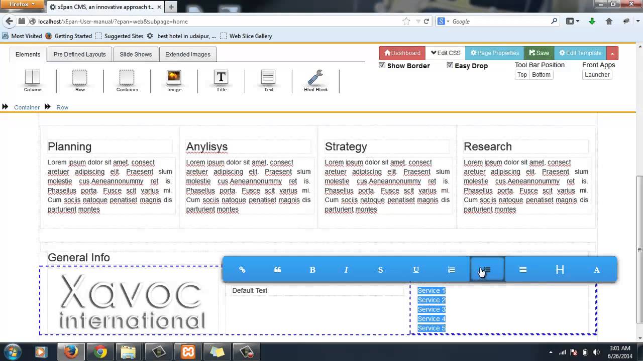Pick the Image element icon
The width and height of the screenshot is (643, 361).
(174, 81)
